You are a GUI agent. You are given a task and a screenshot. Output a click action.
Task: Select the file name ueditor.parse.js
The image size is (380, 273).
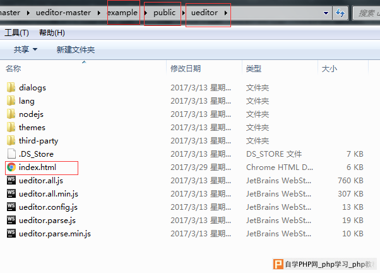tap(47, 221)
